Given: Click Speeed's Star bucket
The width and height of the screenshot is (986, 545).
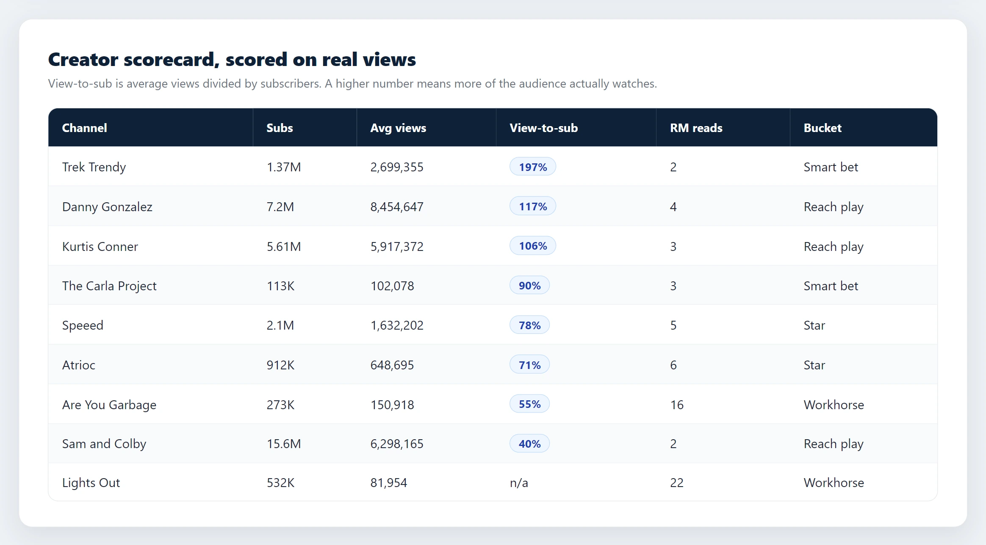Looking at the screenshot, I should pos(814,325).
